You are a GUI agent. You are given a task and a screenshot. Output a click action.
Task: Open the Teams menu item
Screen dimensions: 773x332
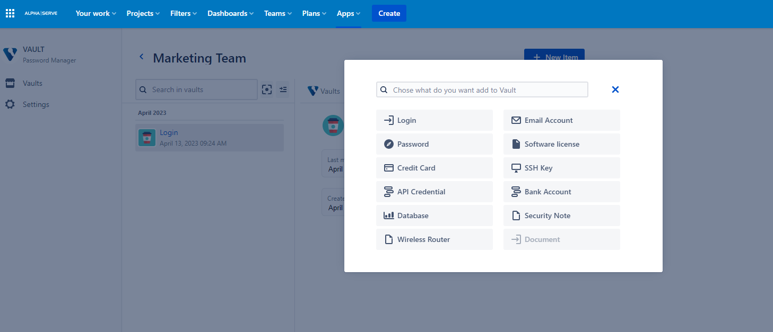tap(277, 14)
